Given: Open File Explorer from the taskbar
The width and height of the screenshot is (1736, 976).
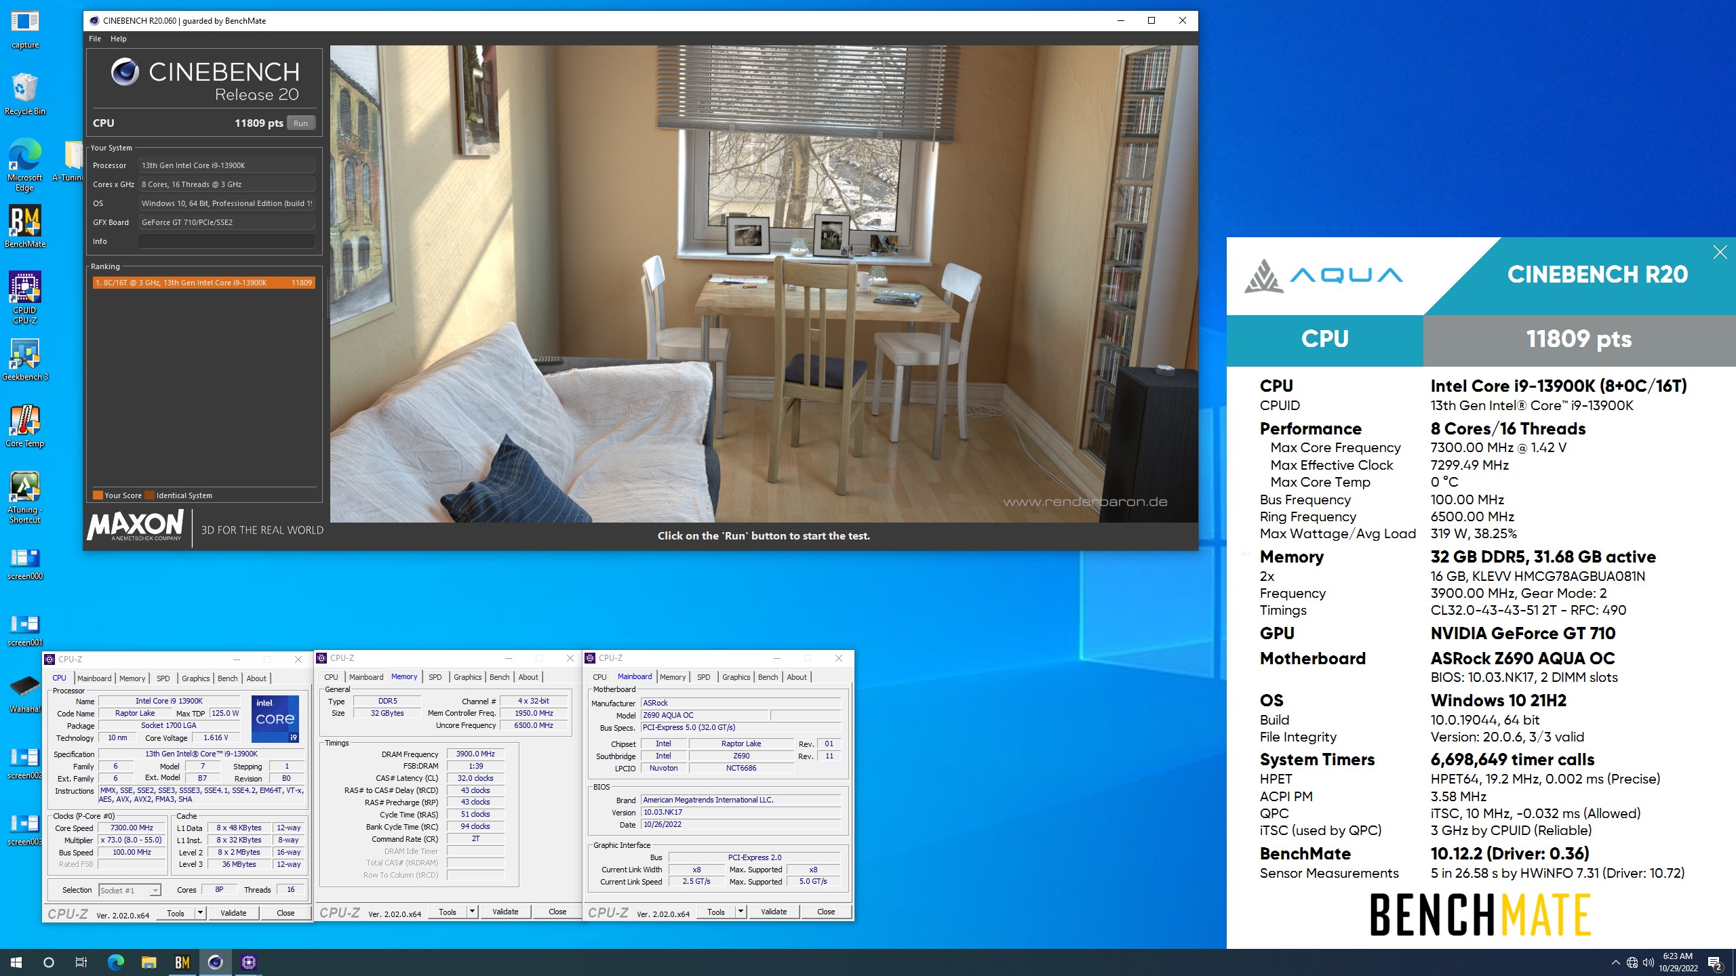Looking at the screenshot, I should click(149, 962).
